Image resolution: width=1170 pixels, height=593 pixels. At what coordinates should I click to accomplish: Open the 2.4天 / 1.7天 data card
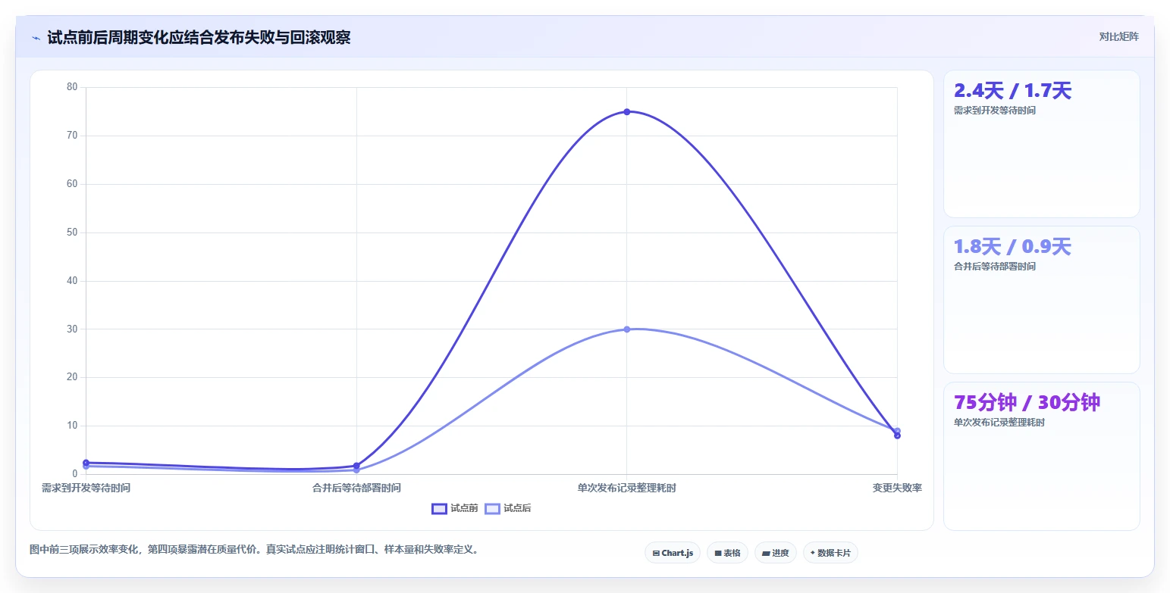pyautogui.click(x=1041, y=144)
